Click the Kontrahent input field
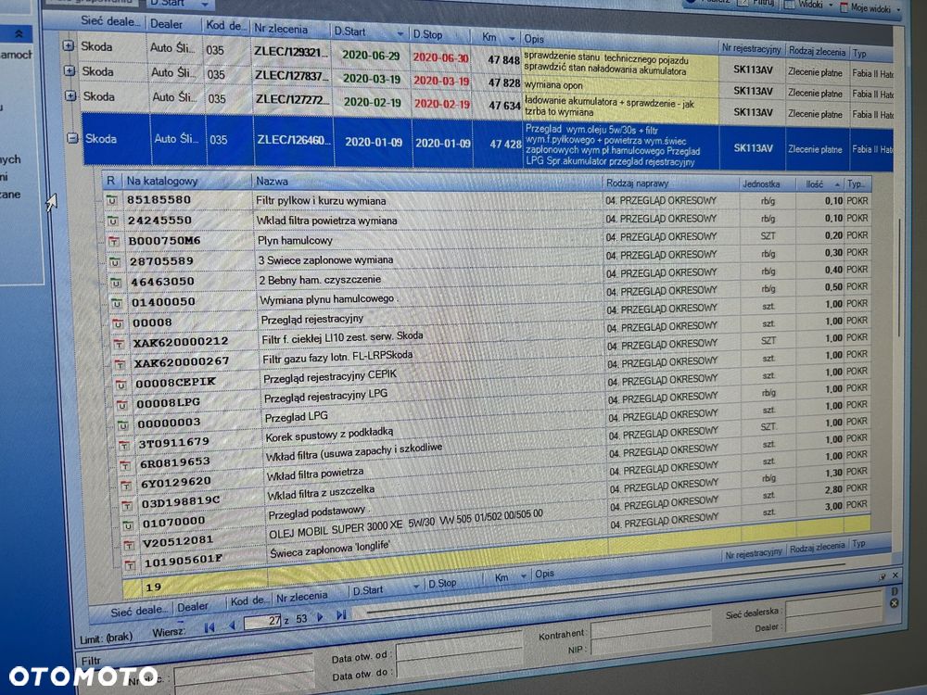 (651, 627)
